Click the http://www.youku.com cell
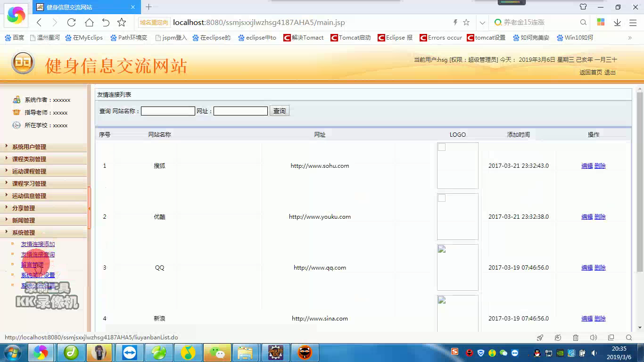 pyautogui.click(x=320, y=217)
